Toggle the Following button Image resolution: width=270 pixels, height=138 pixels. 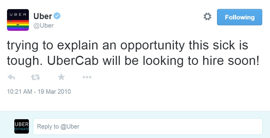coord(239,17)
